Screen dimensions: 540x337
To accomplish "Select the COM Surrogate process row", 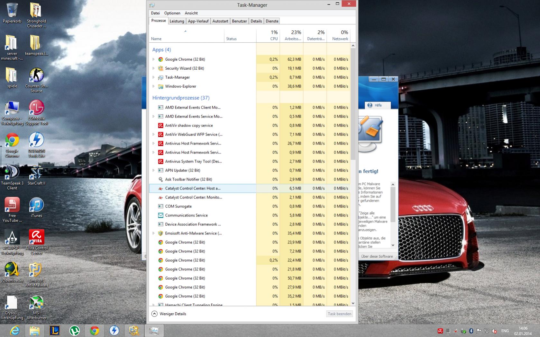I will click(250, 206).
